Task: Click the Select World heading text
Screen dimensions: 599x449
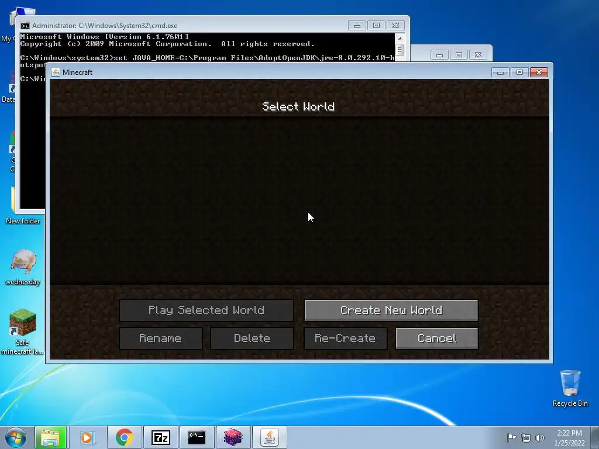Action: tap(298, 106)
